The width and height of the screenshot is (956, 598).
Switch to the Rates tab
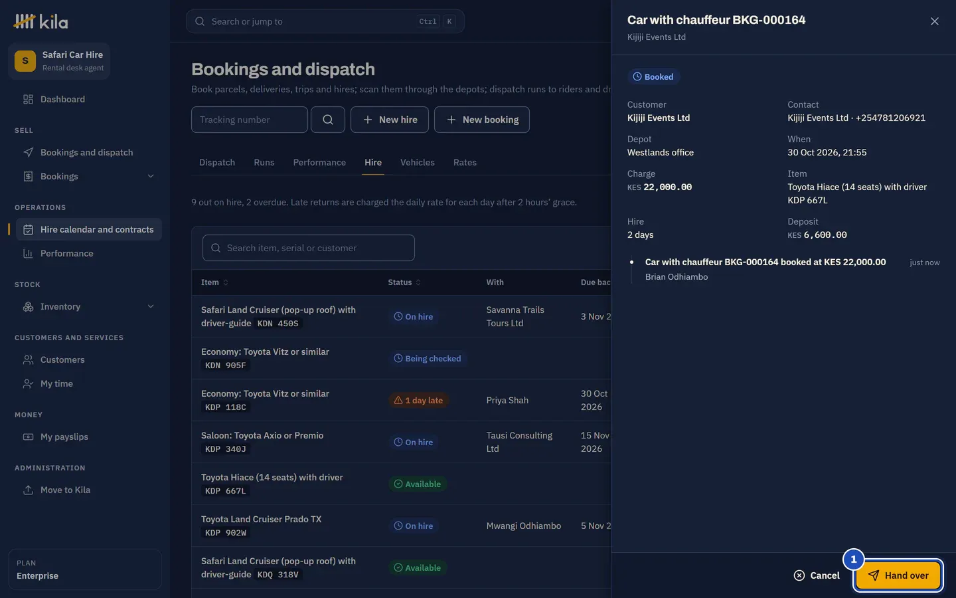[x=465, y=162]
